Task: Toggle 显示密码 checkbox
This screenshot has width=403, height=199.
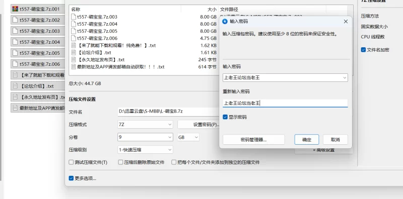Action: (x=225, y=117)
